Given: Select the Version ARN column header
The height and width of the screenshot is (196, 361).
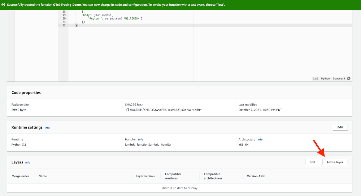Looking at the screenshot, I should (x=256, y=176).
